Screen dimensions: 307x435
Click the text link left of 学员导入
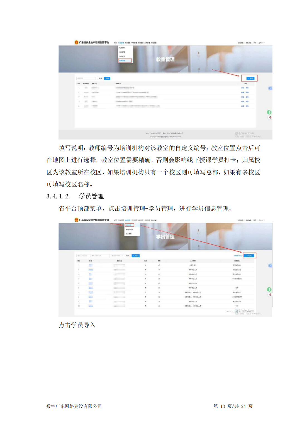pos(238,256)
